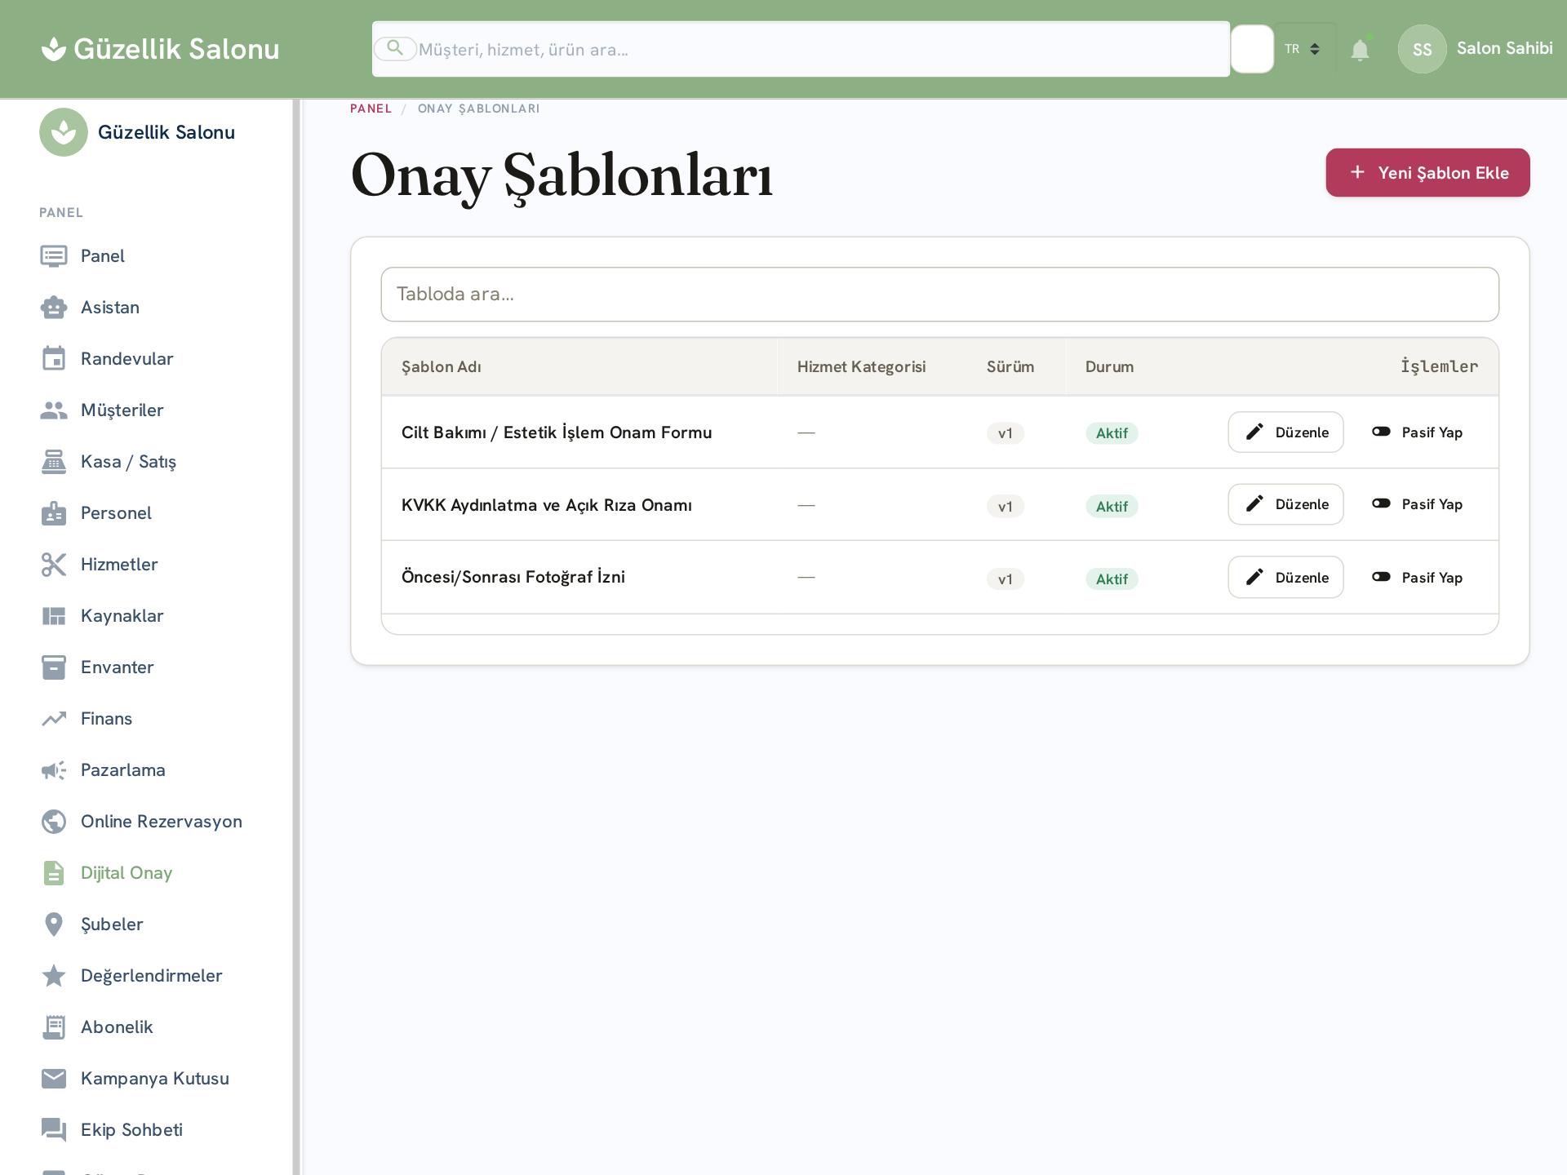
Task: Click Aktif badge in KVKK row
Action: point(1112,507)
